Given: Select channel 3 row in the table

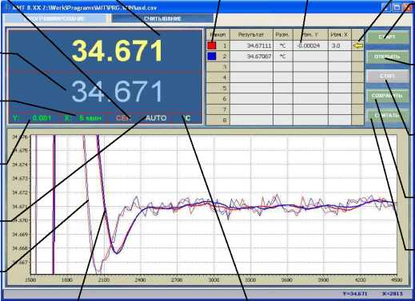Looking at the screenshot, I should click(x=285, y=67).
